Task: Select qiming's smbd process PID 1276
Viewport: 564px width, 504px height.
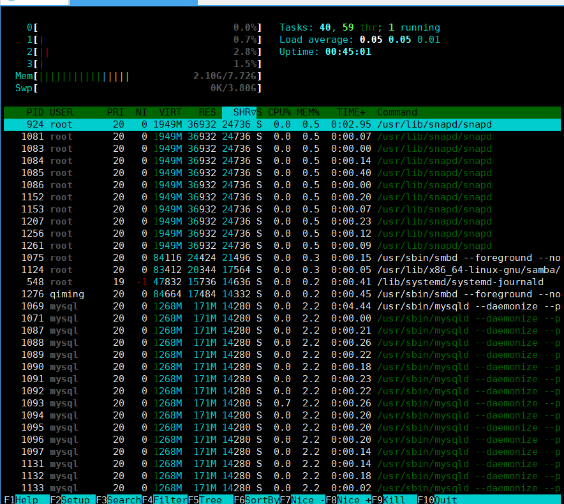Action: click(282, 294)
